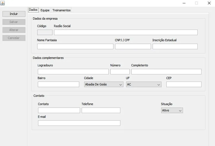Viewport: 215px width, 146px height.
Task: Click the Java application icon in title bar
Action: tap(2, 3)
